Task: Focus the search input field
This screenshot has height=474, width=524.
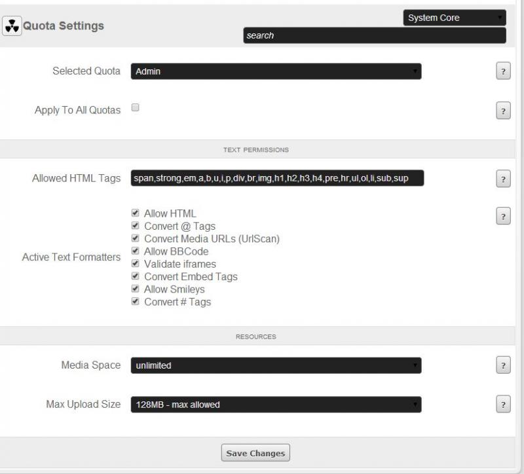Action: point(374,35)
